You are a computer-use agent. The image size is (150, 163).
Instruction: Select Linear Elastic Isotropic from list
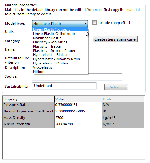60,29
